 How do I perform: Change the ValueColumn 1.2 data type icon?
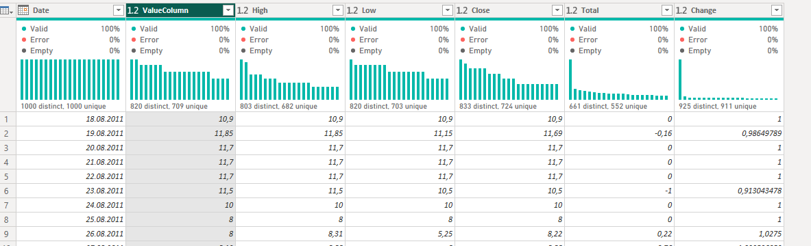click(133, 10)
